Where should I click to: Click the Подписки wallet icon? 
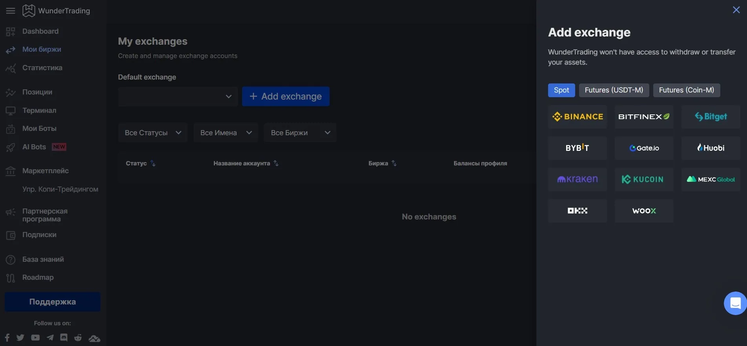pos(11,235)
